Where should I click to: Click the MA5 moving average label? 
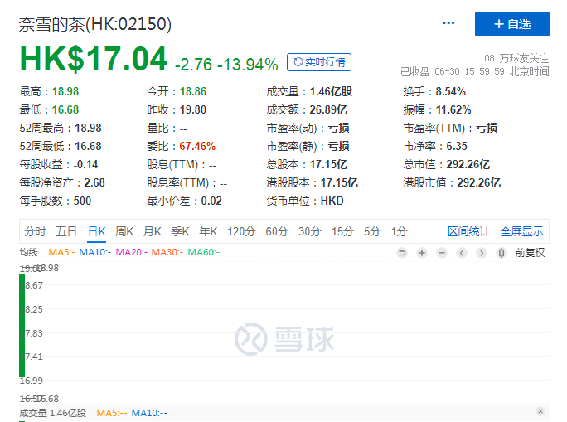coord(61,252)
